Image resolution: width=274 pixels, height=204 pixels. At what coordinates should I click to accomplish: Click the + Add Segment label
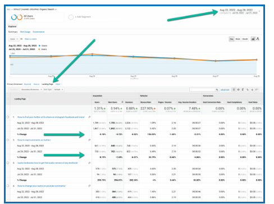coord(83,17)
